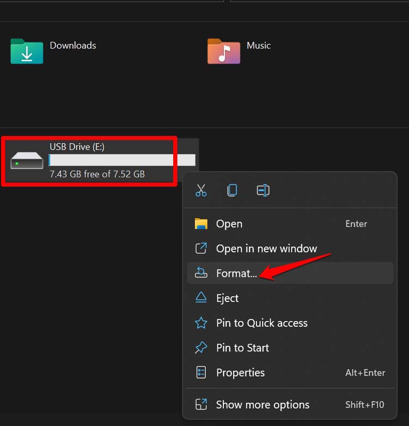Expand Show more options
The height and width of the screenshot is (426, 409).
coord(263,405)
